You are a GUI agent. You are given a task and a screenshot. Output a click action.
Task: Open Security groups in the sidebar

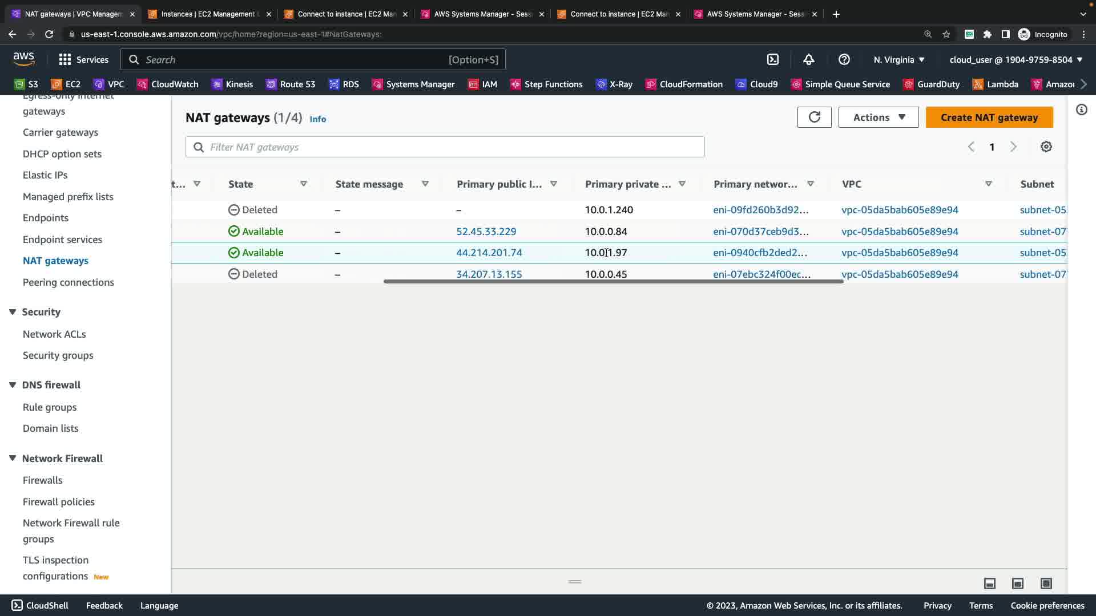pos(58,355)
